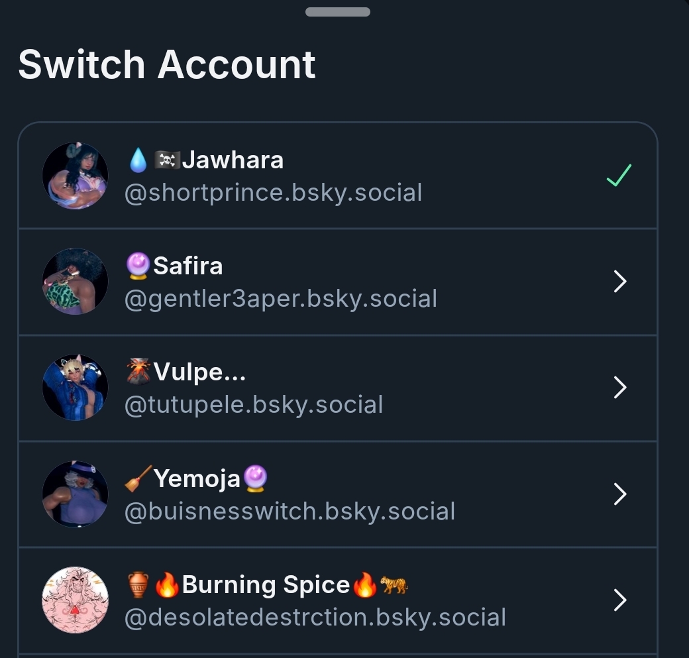Viewport: 689px width, 658px height.
Task: Click Safira's profile avatar
Action: click(x=75, y=282)
